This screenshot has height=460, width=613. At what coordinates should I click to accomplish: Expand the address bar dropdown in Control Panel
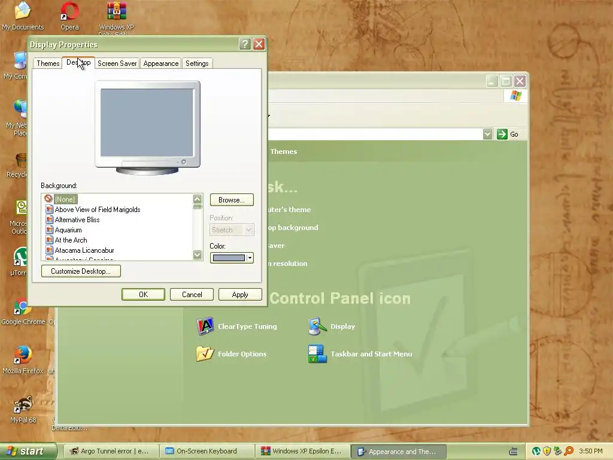tap(487, 134)
